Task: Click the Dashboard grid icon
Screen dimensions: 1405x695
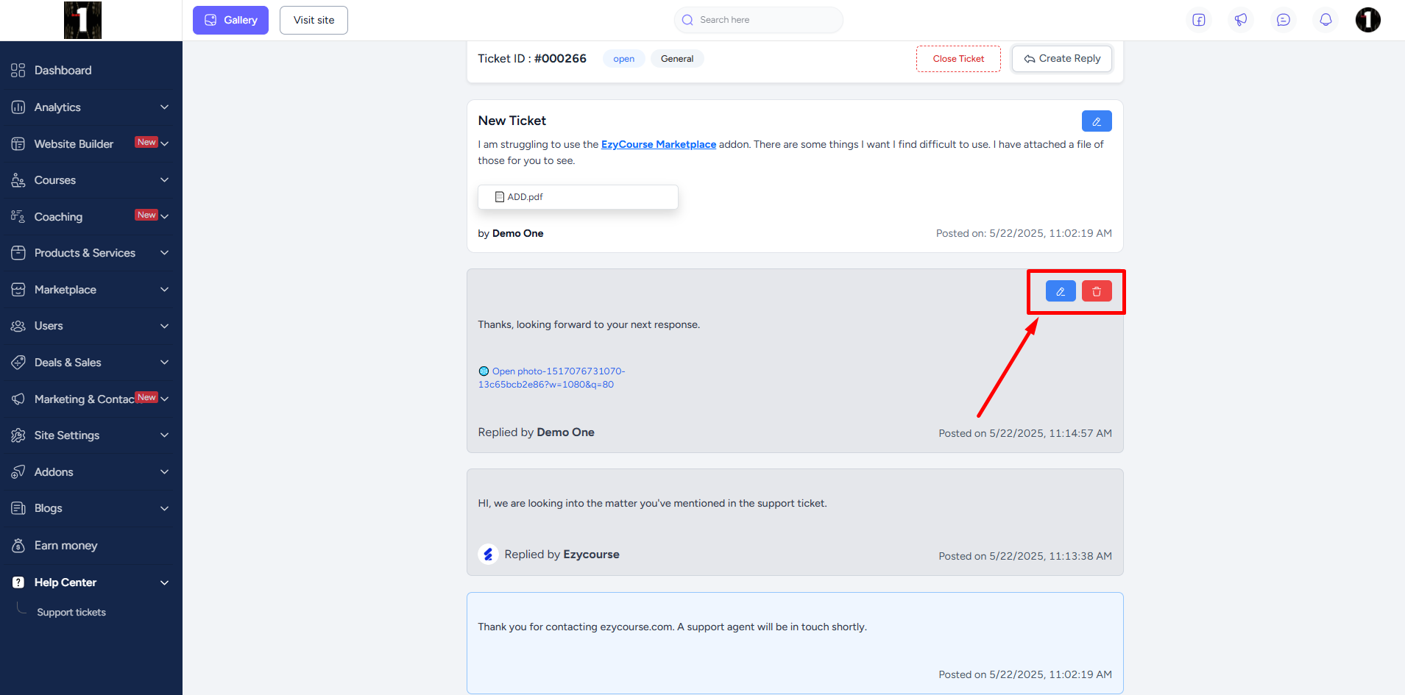Action: tap(18, 71)
